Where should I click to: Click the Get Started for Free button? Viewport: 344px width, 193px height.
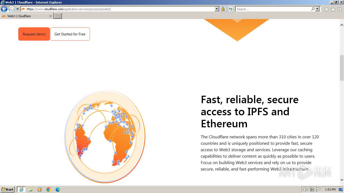point(70,34)
